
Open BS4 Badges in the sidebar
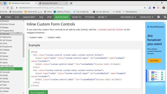click(11, 27)
